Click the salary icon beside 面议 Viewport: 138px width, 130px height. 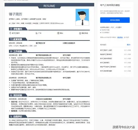[x=58, y=33]
